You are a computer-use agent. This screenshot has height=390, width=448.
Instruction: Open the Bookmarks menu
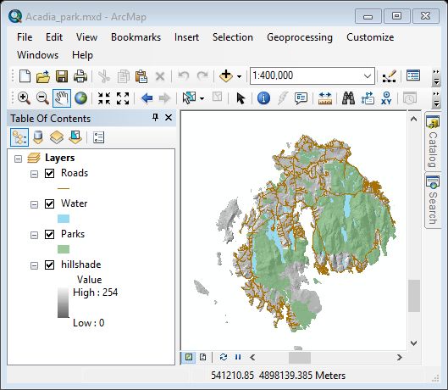(136, 37)
